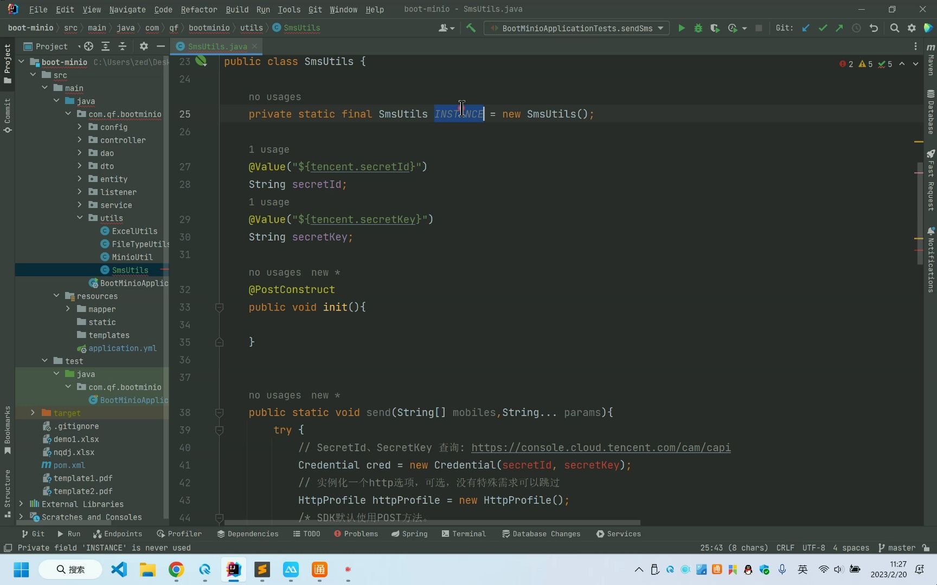Expand all in Project panel
The width and height of the screenshot is (937, 585).
point(105,47)
